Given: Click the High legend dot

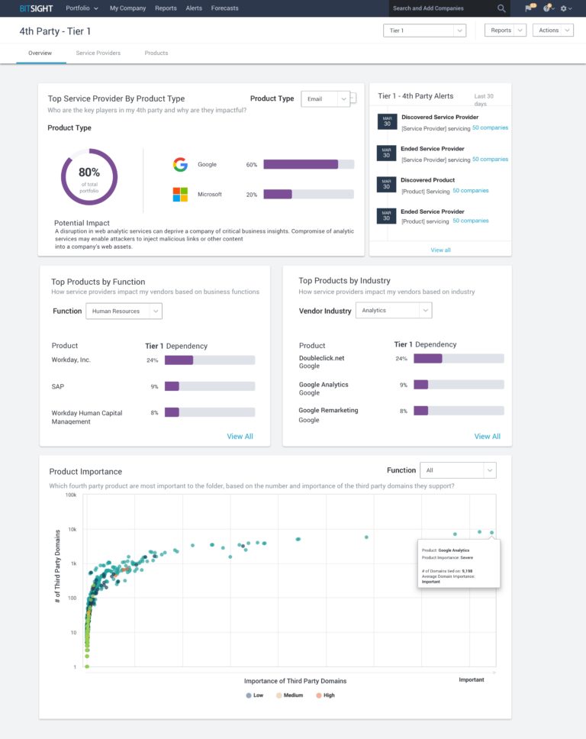Looking at the screenshot, I should coord(318,695).
